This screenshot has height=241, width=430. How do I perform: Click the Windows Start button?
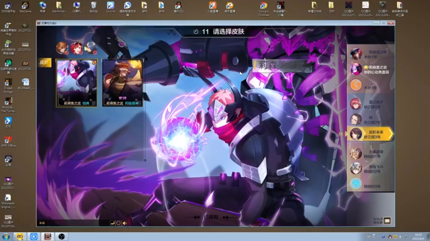(x=6, y=236)
